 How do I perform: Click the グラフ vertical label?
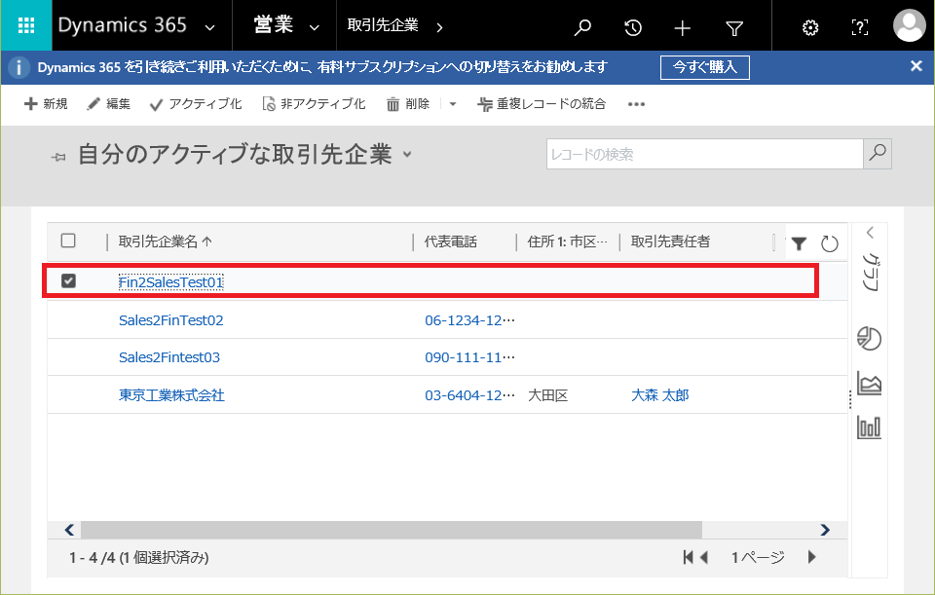(870, 272)
